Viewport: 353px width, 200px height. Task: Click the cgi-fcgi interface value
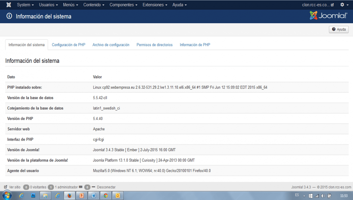click(x=99, y=139)
